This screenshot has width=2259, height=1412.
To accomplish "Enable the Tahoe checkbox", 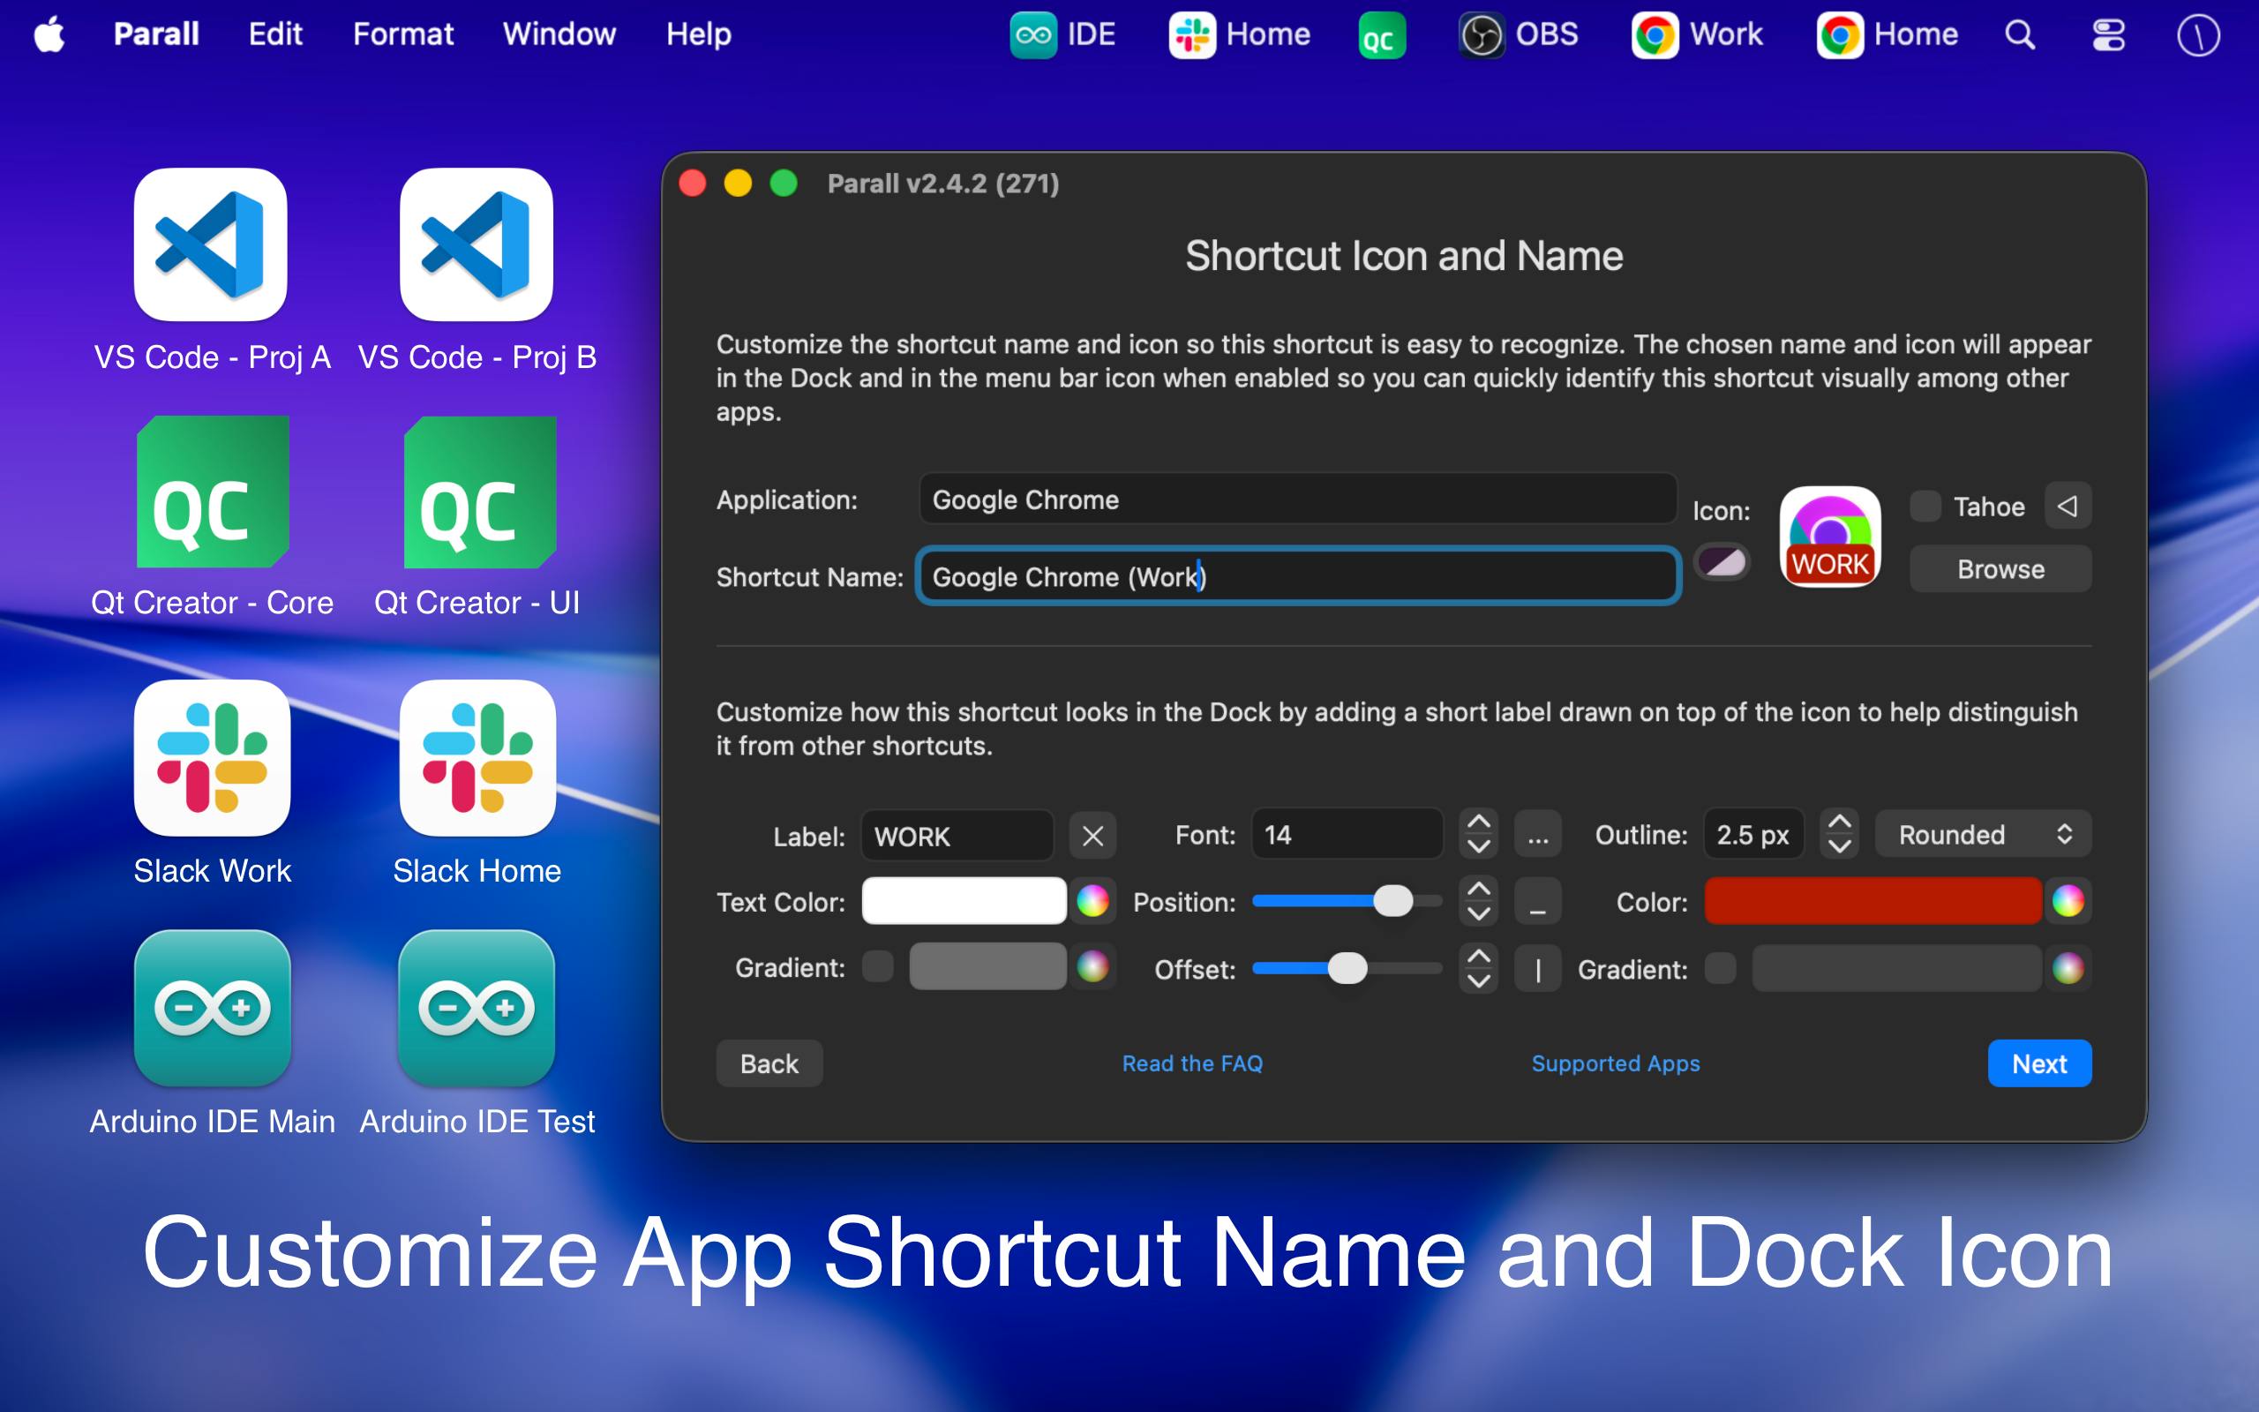I will pos(1924,507).
